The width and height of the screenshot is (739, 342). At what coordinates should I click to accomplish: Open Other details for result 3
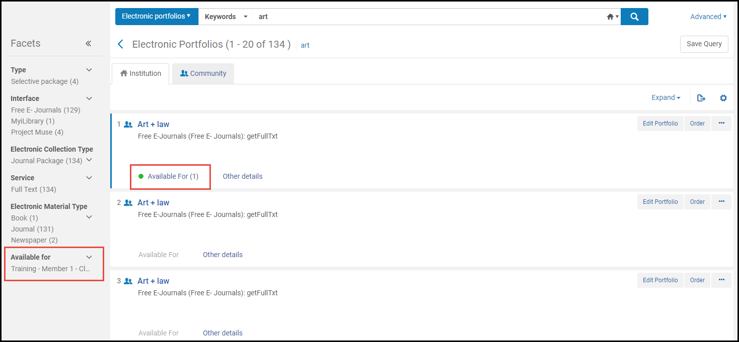223,333
